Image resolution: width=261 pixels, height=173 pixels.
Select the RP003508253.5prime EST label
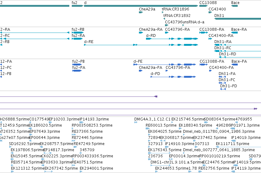click(x=92, y=125)
